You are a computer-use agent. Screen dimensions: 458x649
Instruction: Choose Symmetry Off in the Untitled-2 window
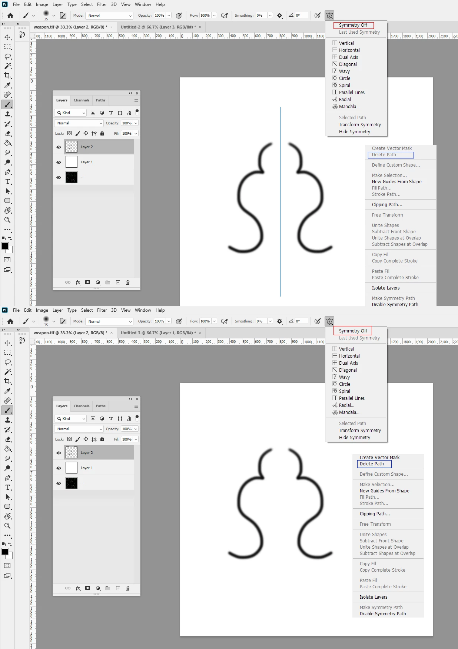click(353, 25)
